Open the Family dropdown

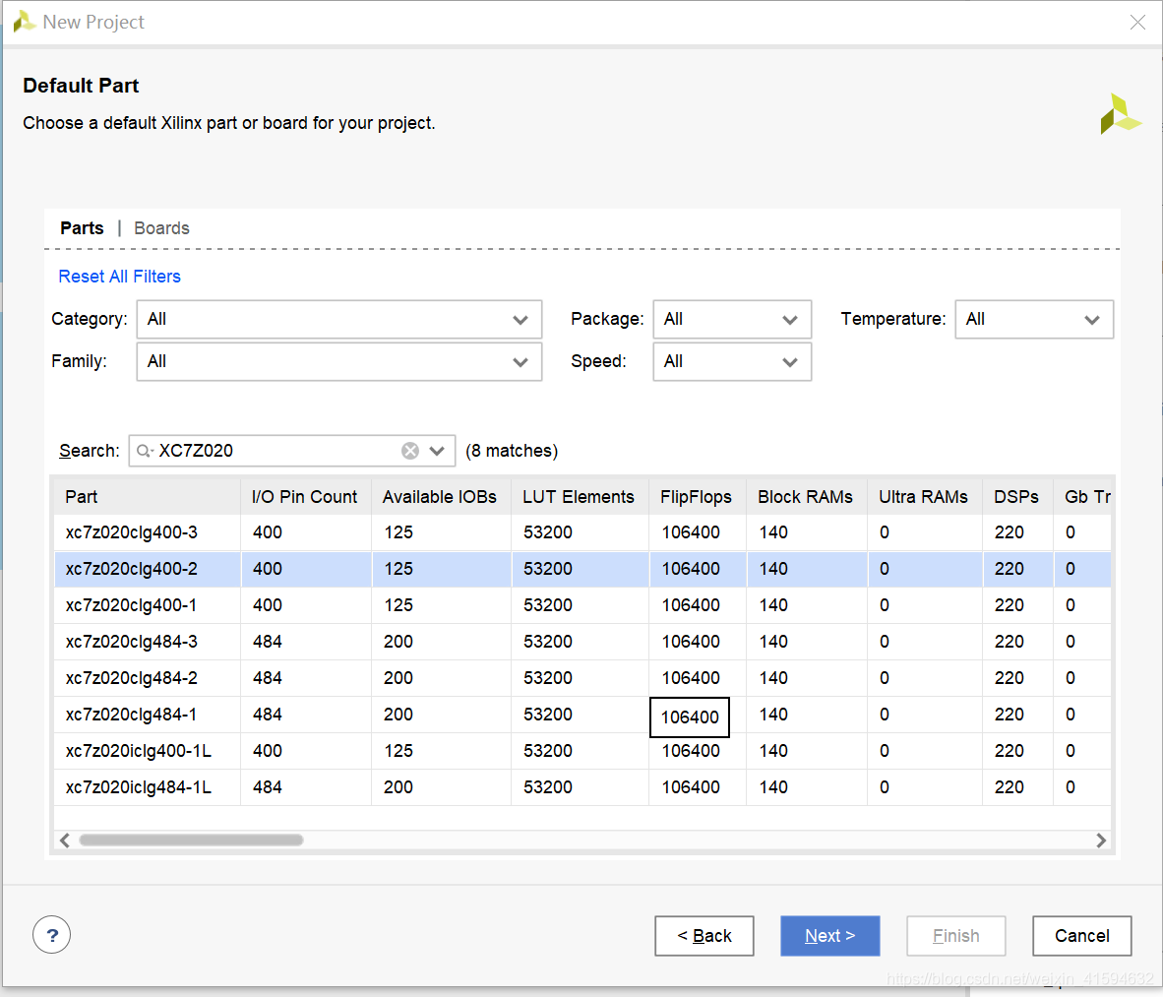pyautogui.click(x=338, y=361)
